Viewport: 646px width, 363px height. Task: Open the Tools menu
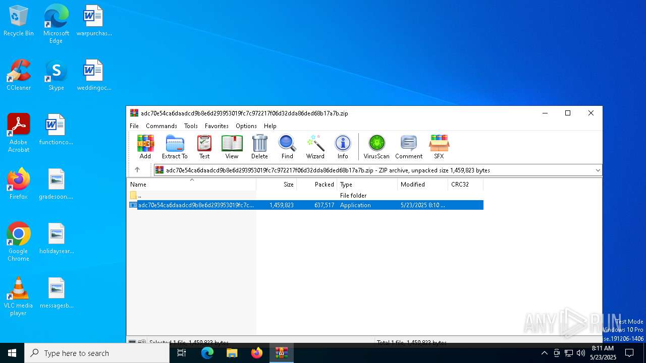click(191, 126)
